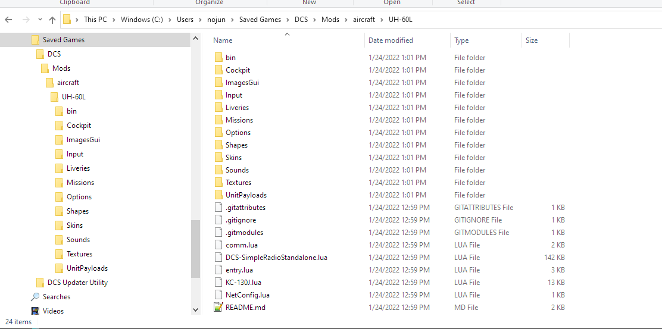The width and height of the screenshot is (662, 329).
Task: Select 'Mods' folder in navigation tree
Action: tap(61, 68)
